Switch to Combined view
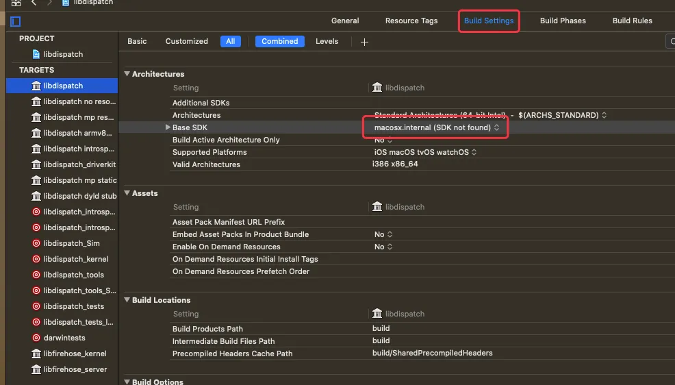Screen dimensions: 675x385 click(279, 41)
